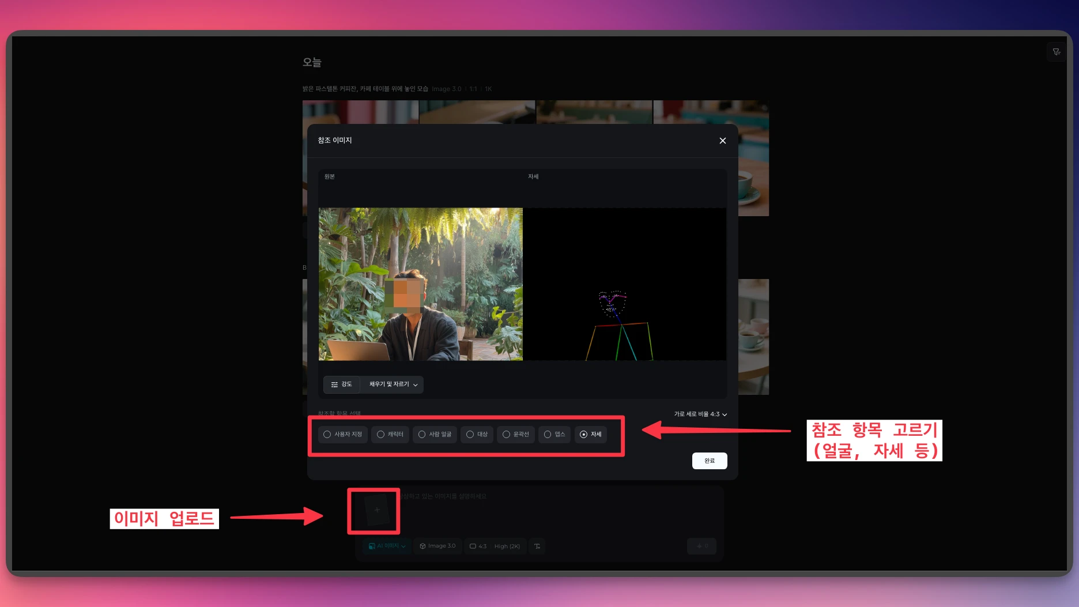Expand the 채우기 및 자르기 dropdown

(x=393, y=384)
